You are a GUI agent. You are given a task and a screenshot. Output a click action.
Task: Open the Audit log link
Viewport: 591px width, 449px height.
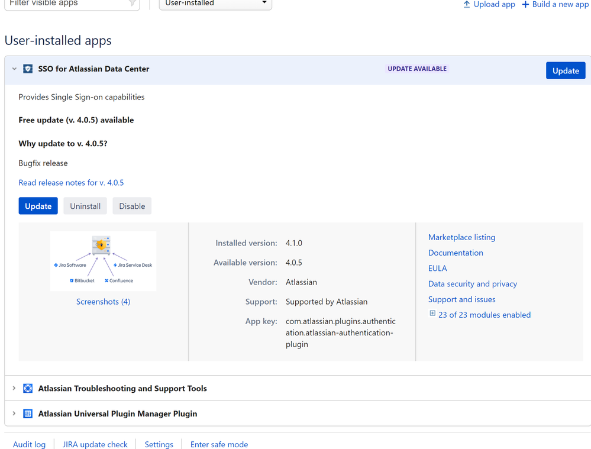coord(30,444)
